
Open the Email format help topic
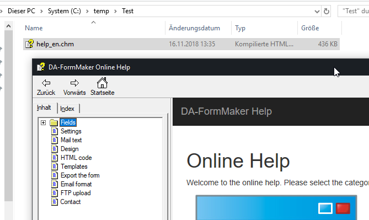76,184
